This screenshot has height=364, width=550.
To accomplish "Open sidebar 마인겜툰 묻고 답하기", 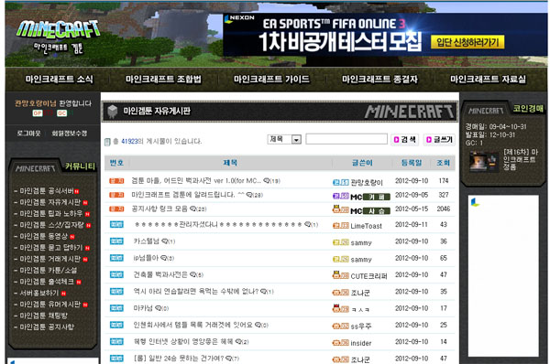I will (51, 248).
